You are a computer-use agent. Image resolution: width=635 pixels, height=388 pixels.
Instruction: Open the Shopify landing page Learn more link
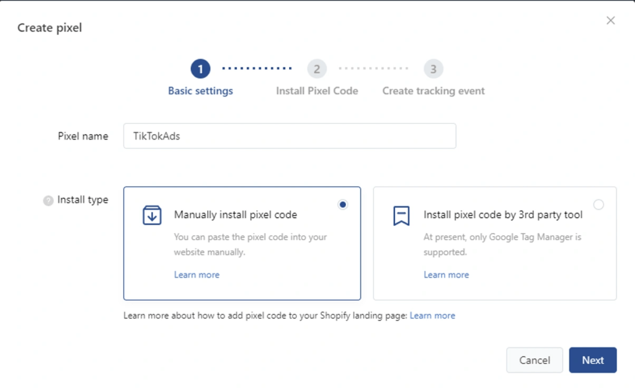tap(432, 315)
